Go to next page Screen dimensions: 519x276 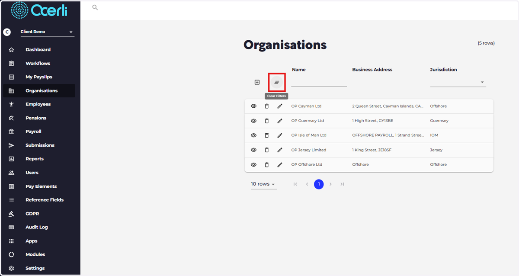330,184
